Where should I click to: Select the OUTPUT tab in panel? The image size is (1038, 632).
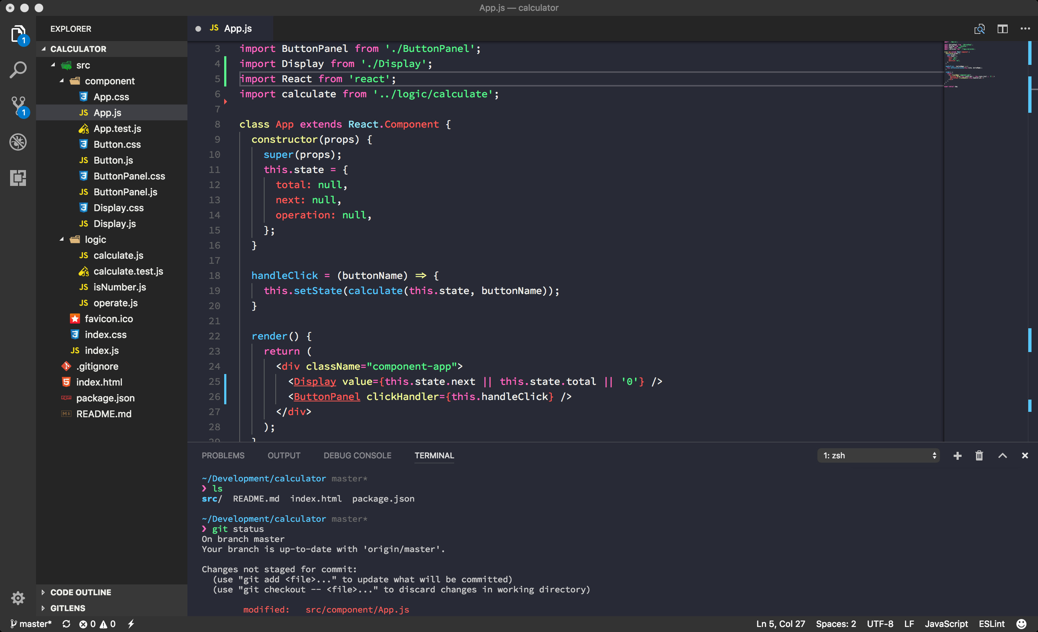284,455
